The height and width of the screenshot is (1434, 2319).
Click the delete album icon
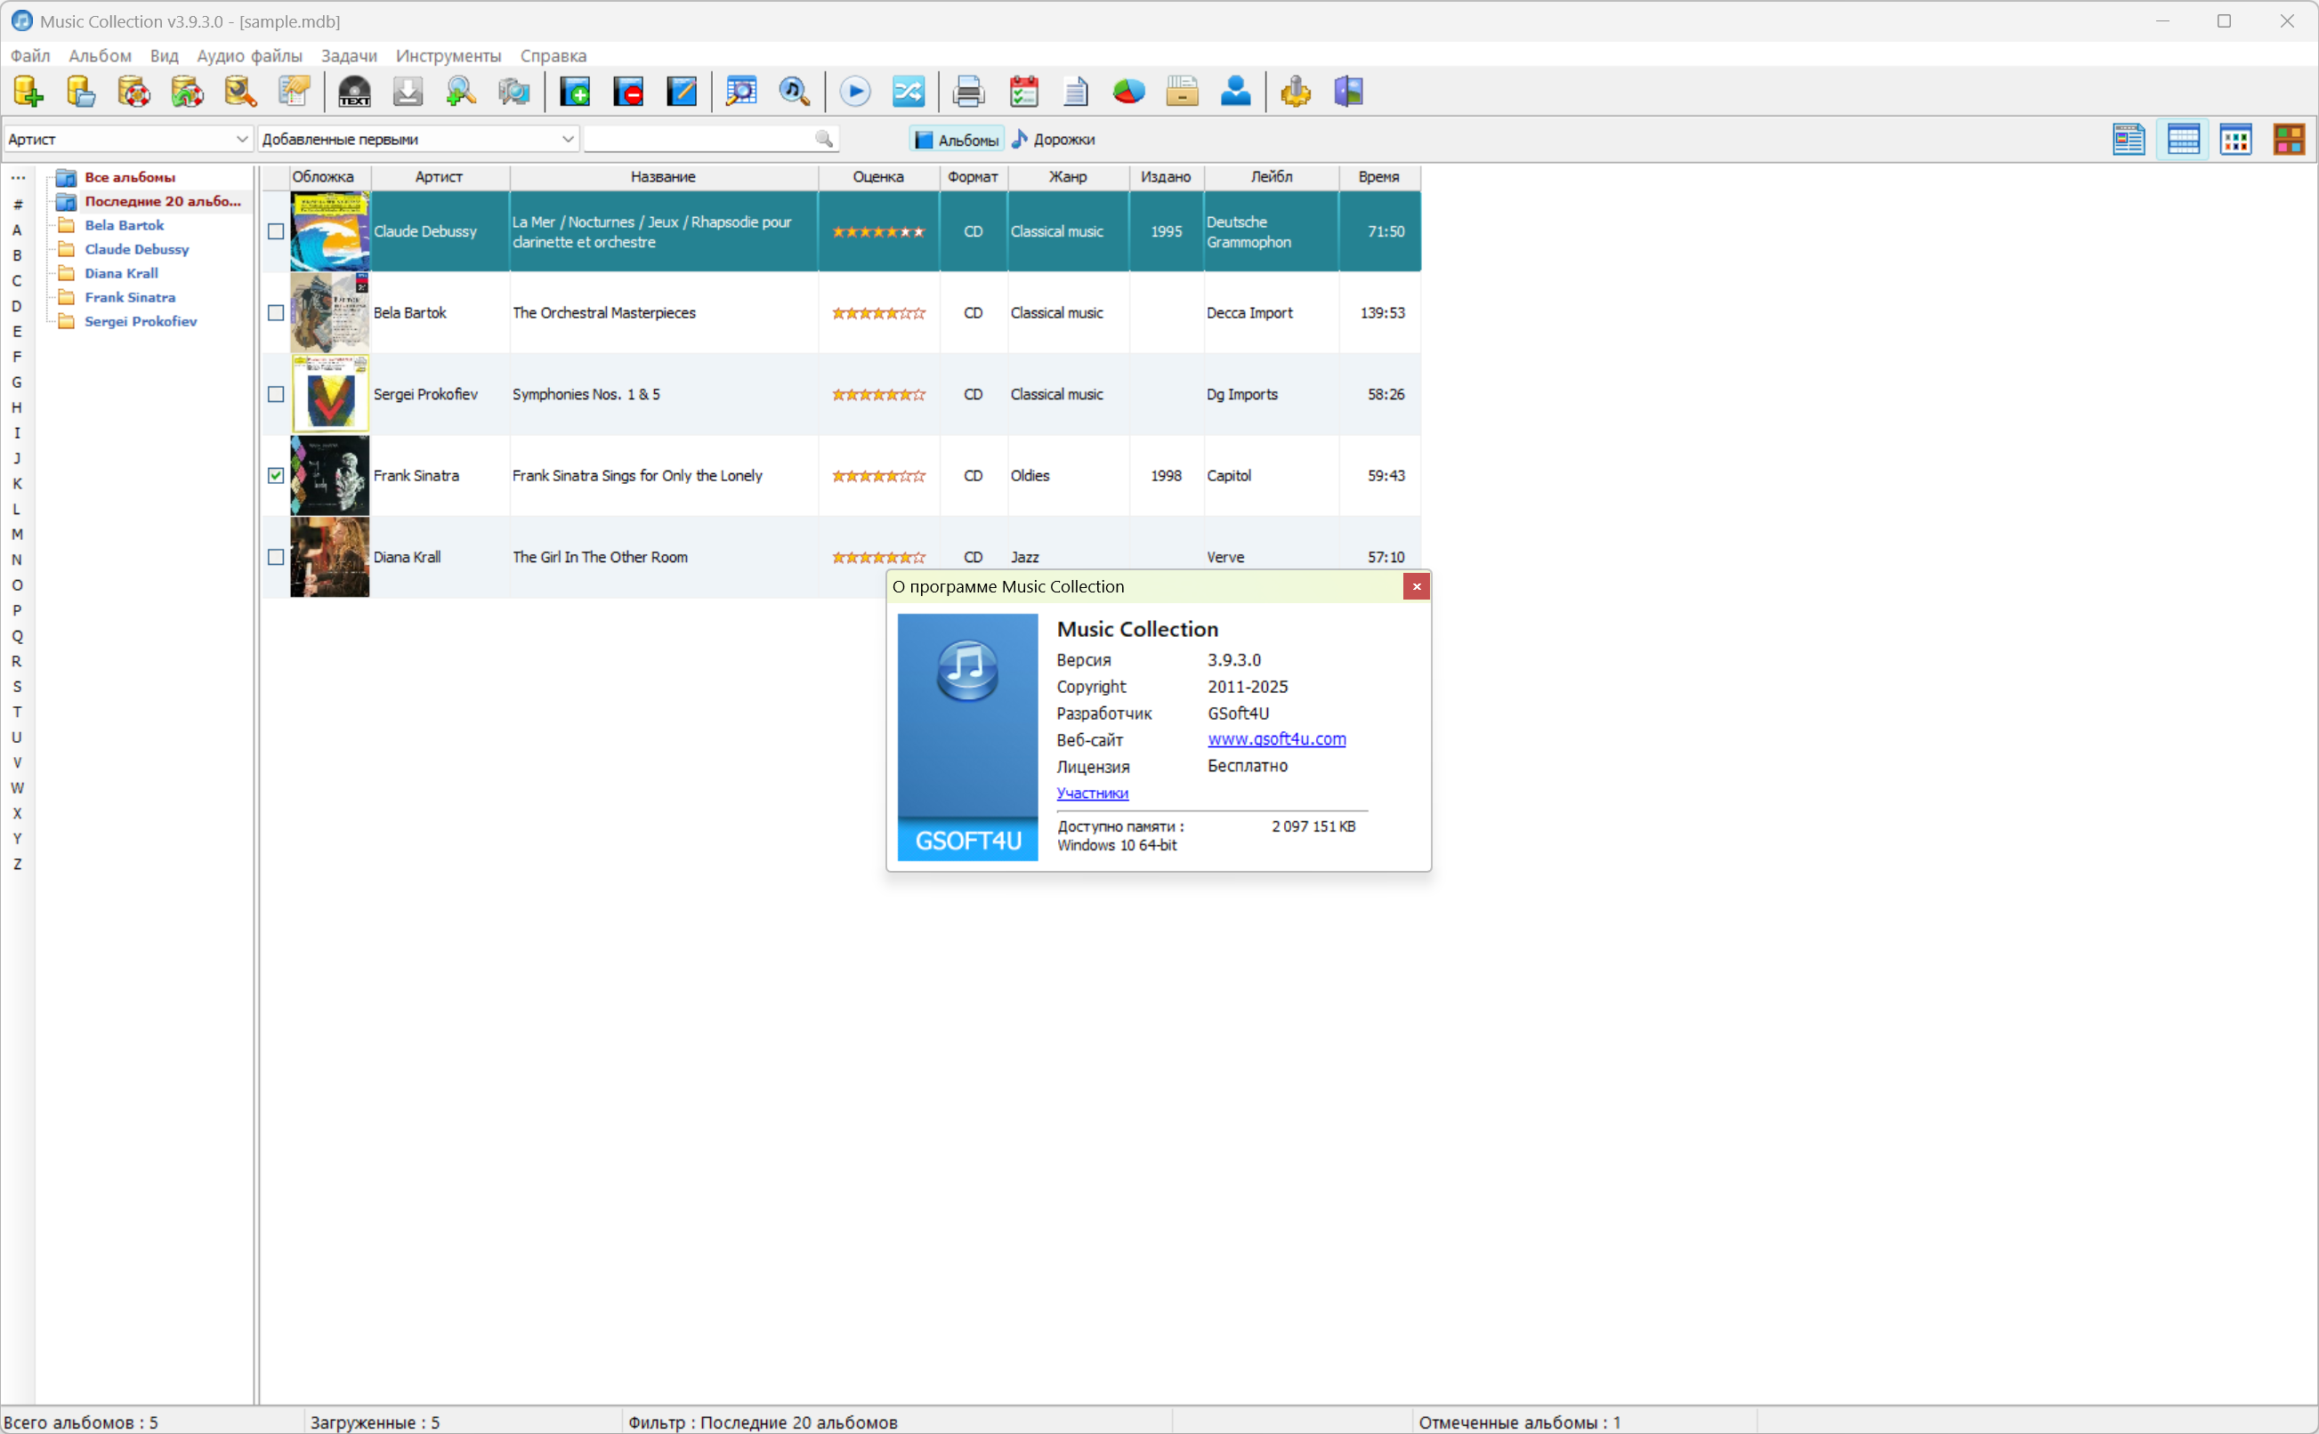[x=628, y=92]
